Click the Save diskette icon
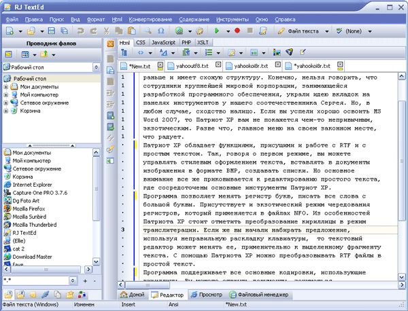 point(52,31)
